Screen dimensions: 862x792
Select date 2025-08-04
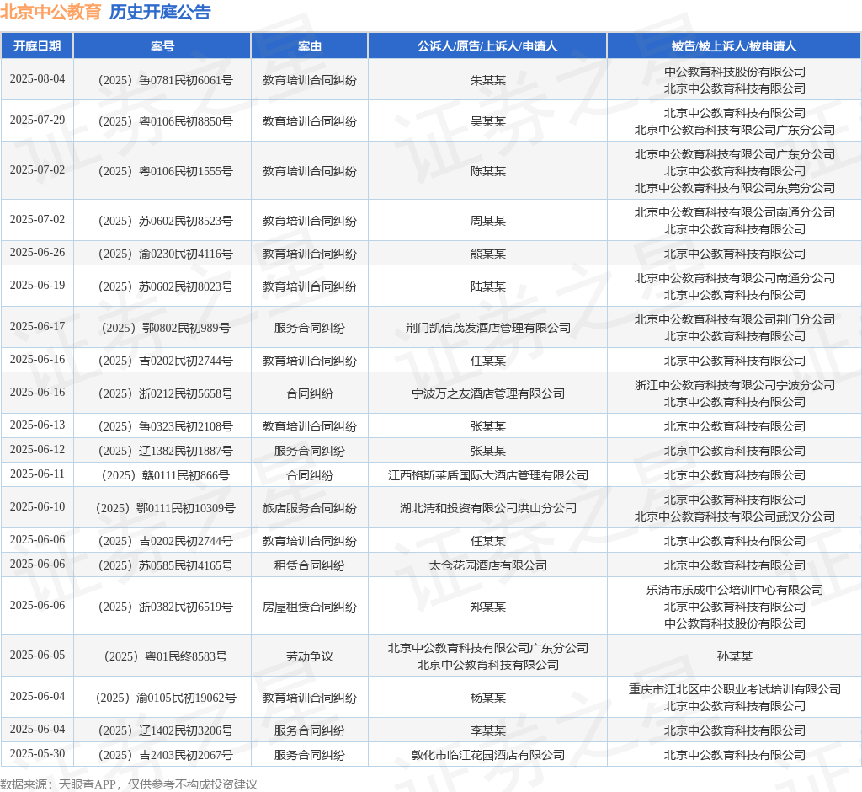tap(37, 78)
